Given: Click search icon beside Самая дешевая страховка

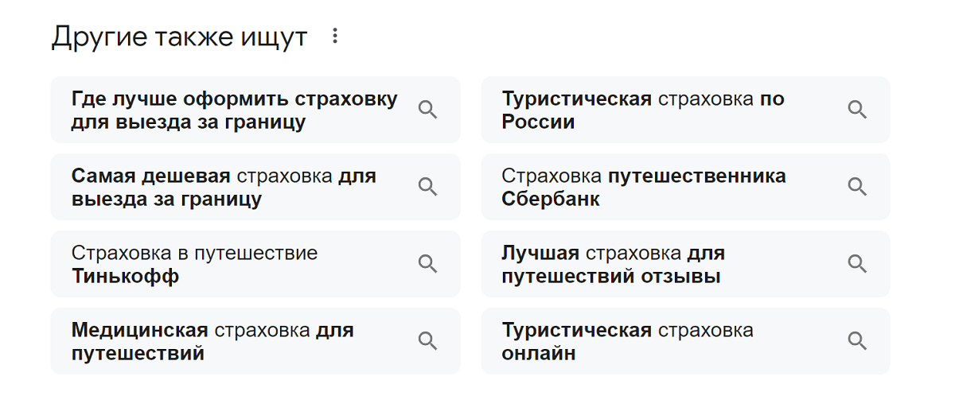Looking at the screenshot, I should pyautogui.click(x=427, y=187).
